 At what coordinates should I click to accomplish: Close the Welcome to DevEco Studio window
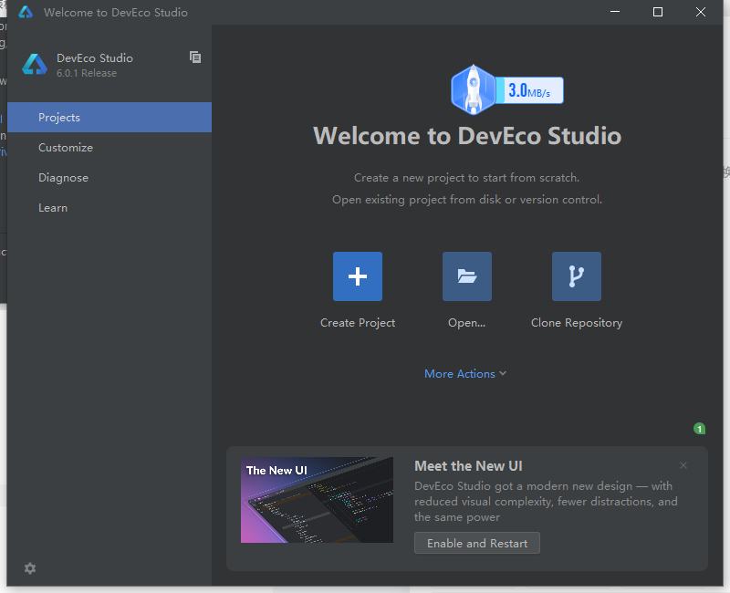pyautogui.click(x=700, y=12)
